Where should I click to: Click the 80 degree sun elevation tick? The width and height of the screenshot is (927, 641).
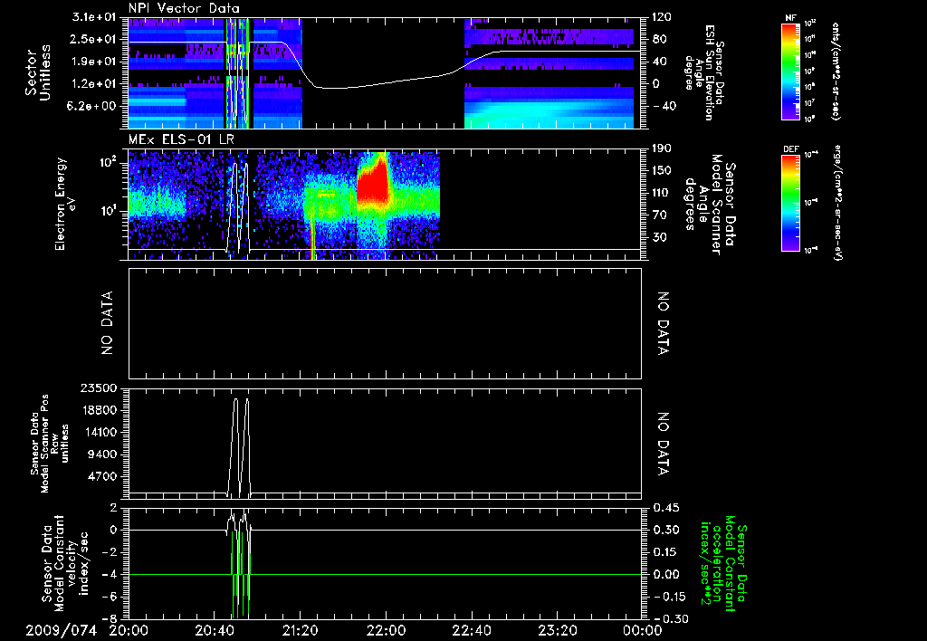[661, 39]
